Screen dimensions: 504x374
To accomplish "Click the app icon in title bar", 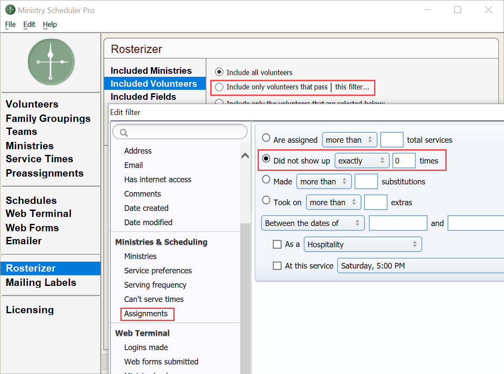I will [10, 10].
